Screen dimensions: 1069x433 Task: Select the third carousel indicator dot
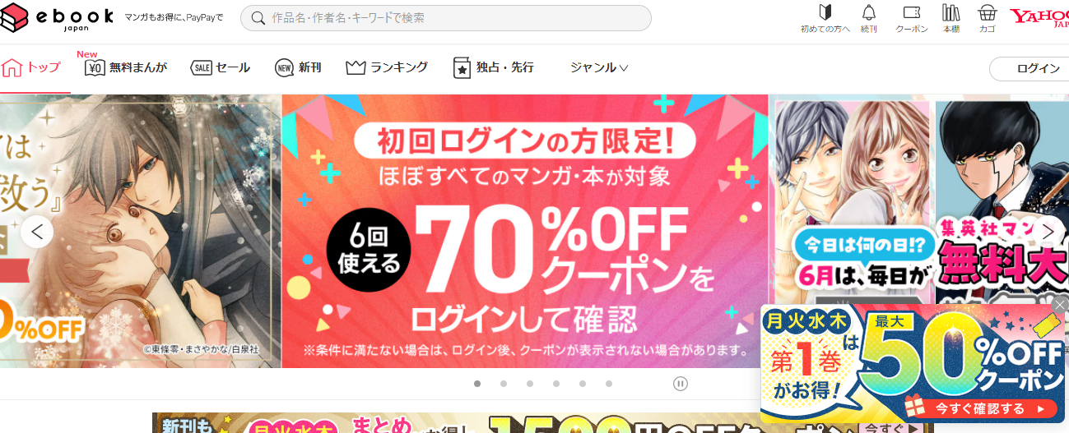[x=530, y=384]
